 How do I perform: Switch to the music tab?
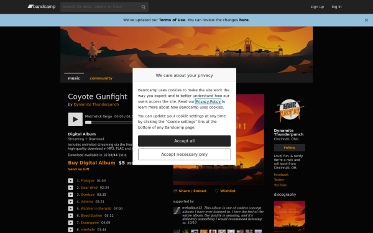coord(74,78)
